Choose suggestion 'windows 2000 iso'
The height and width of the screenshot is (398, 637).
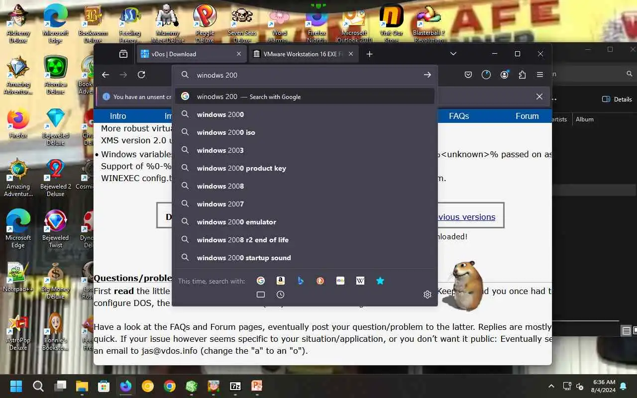(x=305, y=132)
